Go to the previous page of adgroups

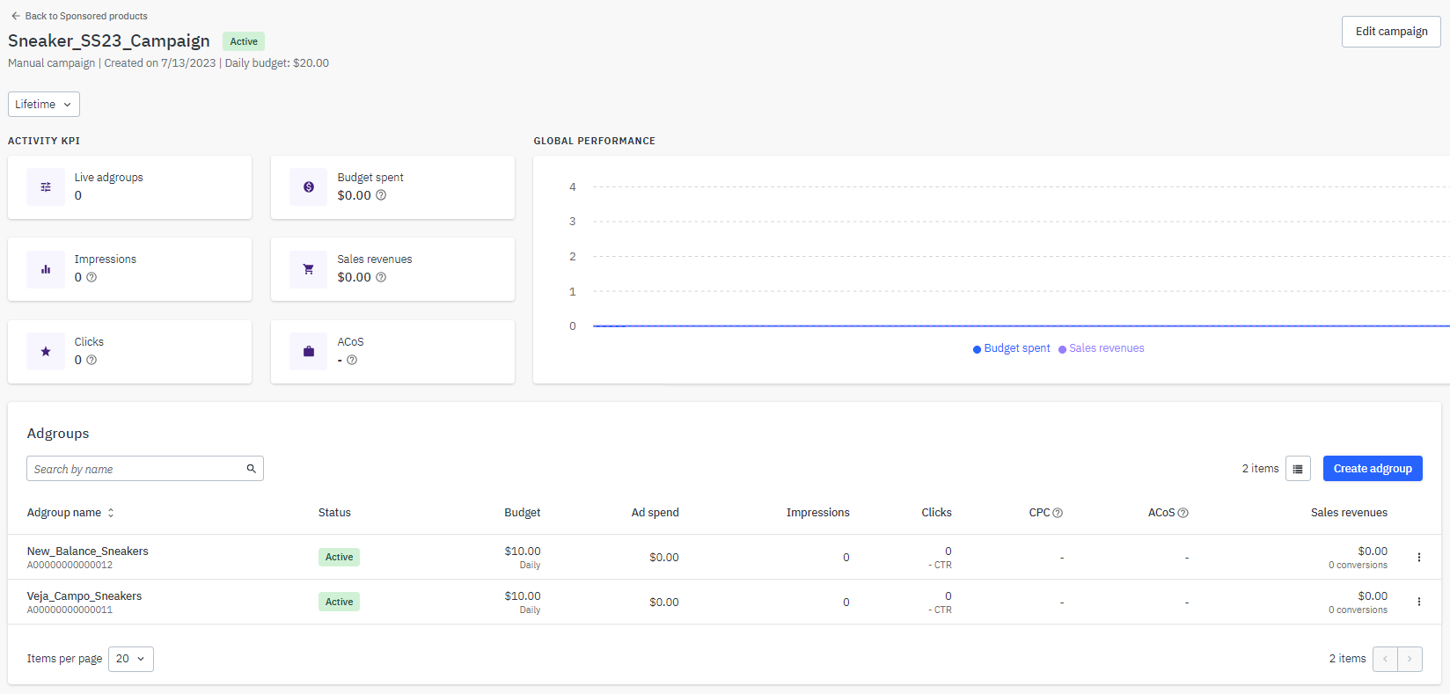tap(1385, 659)
